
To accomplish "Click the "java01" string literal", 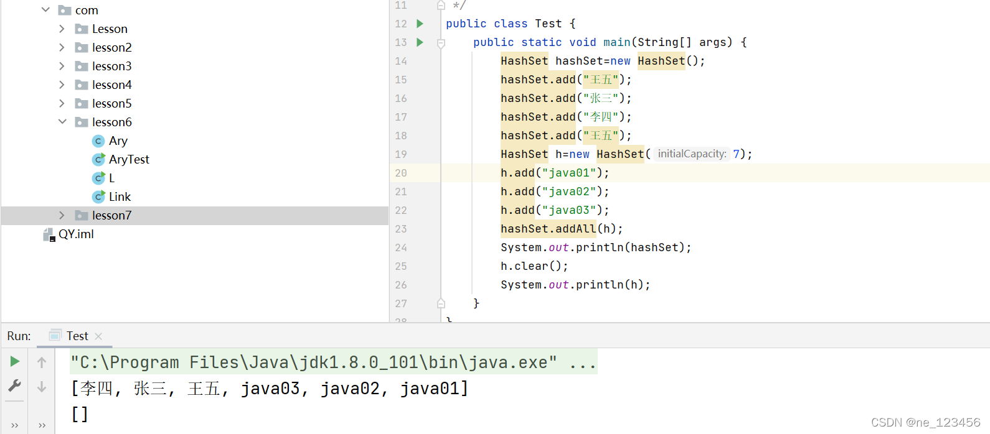I will pyautogui.click(x=569, y=173).
